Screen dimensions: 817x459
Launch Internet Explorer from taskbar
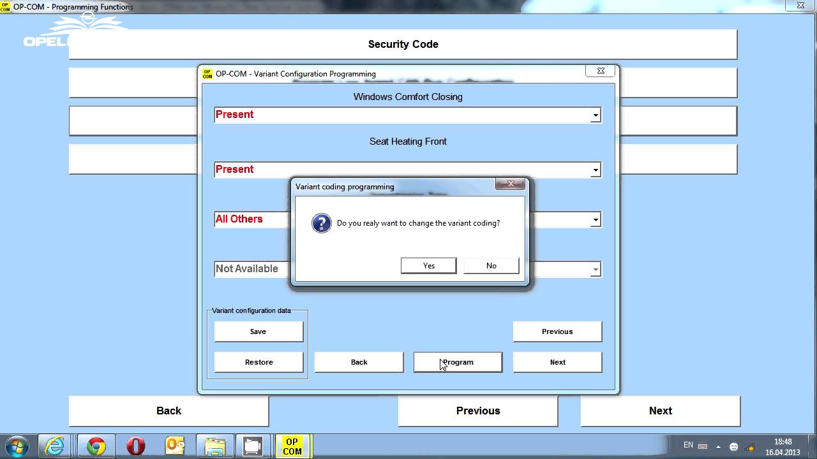(55, 446)
